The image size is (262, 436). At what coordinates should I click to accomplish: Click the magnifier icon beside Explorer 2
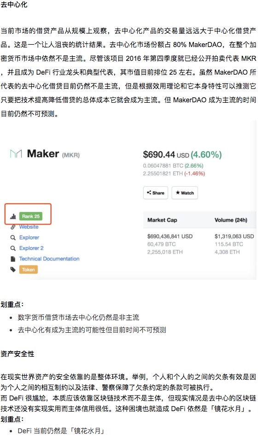[13, 248]
